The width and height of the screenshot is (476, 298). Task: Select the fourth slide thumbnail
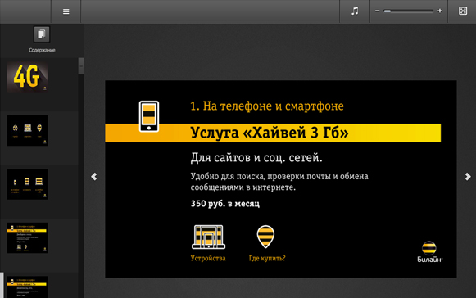(28, 238)
